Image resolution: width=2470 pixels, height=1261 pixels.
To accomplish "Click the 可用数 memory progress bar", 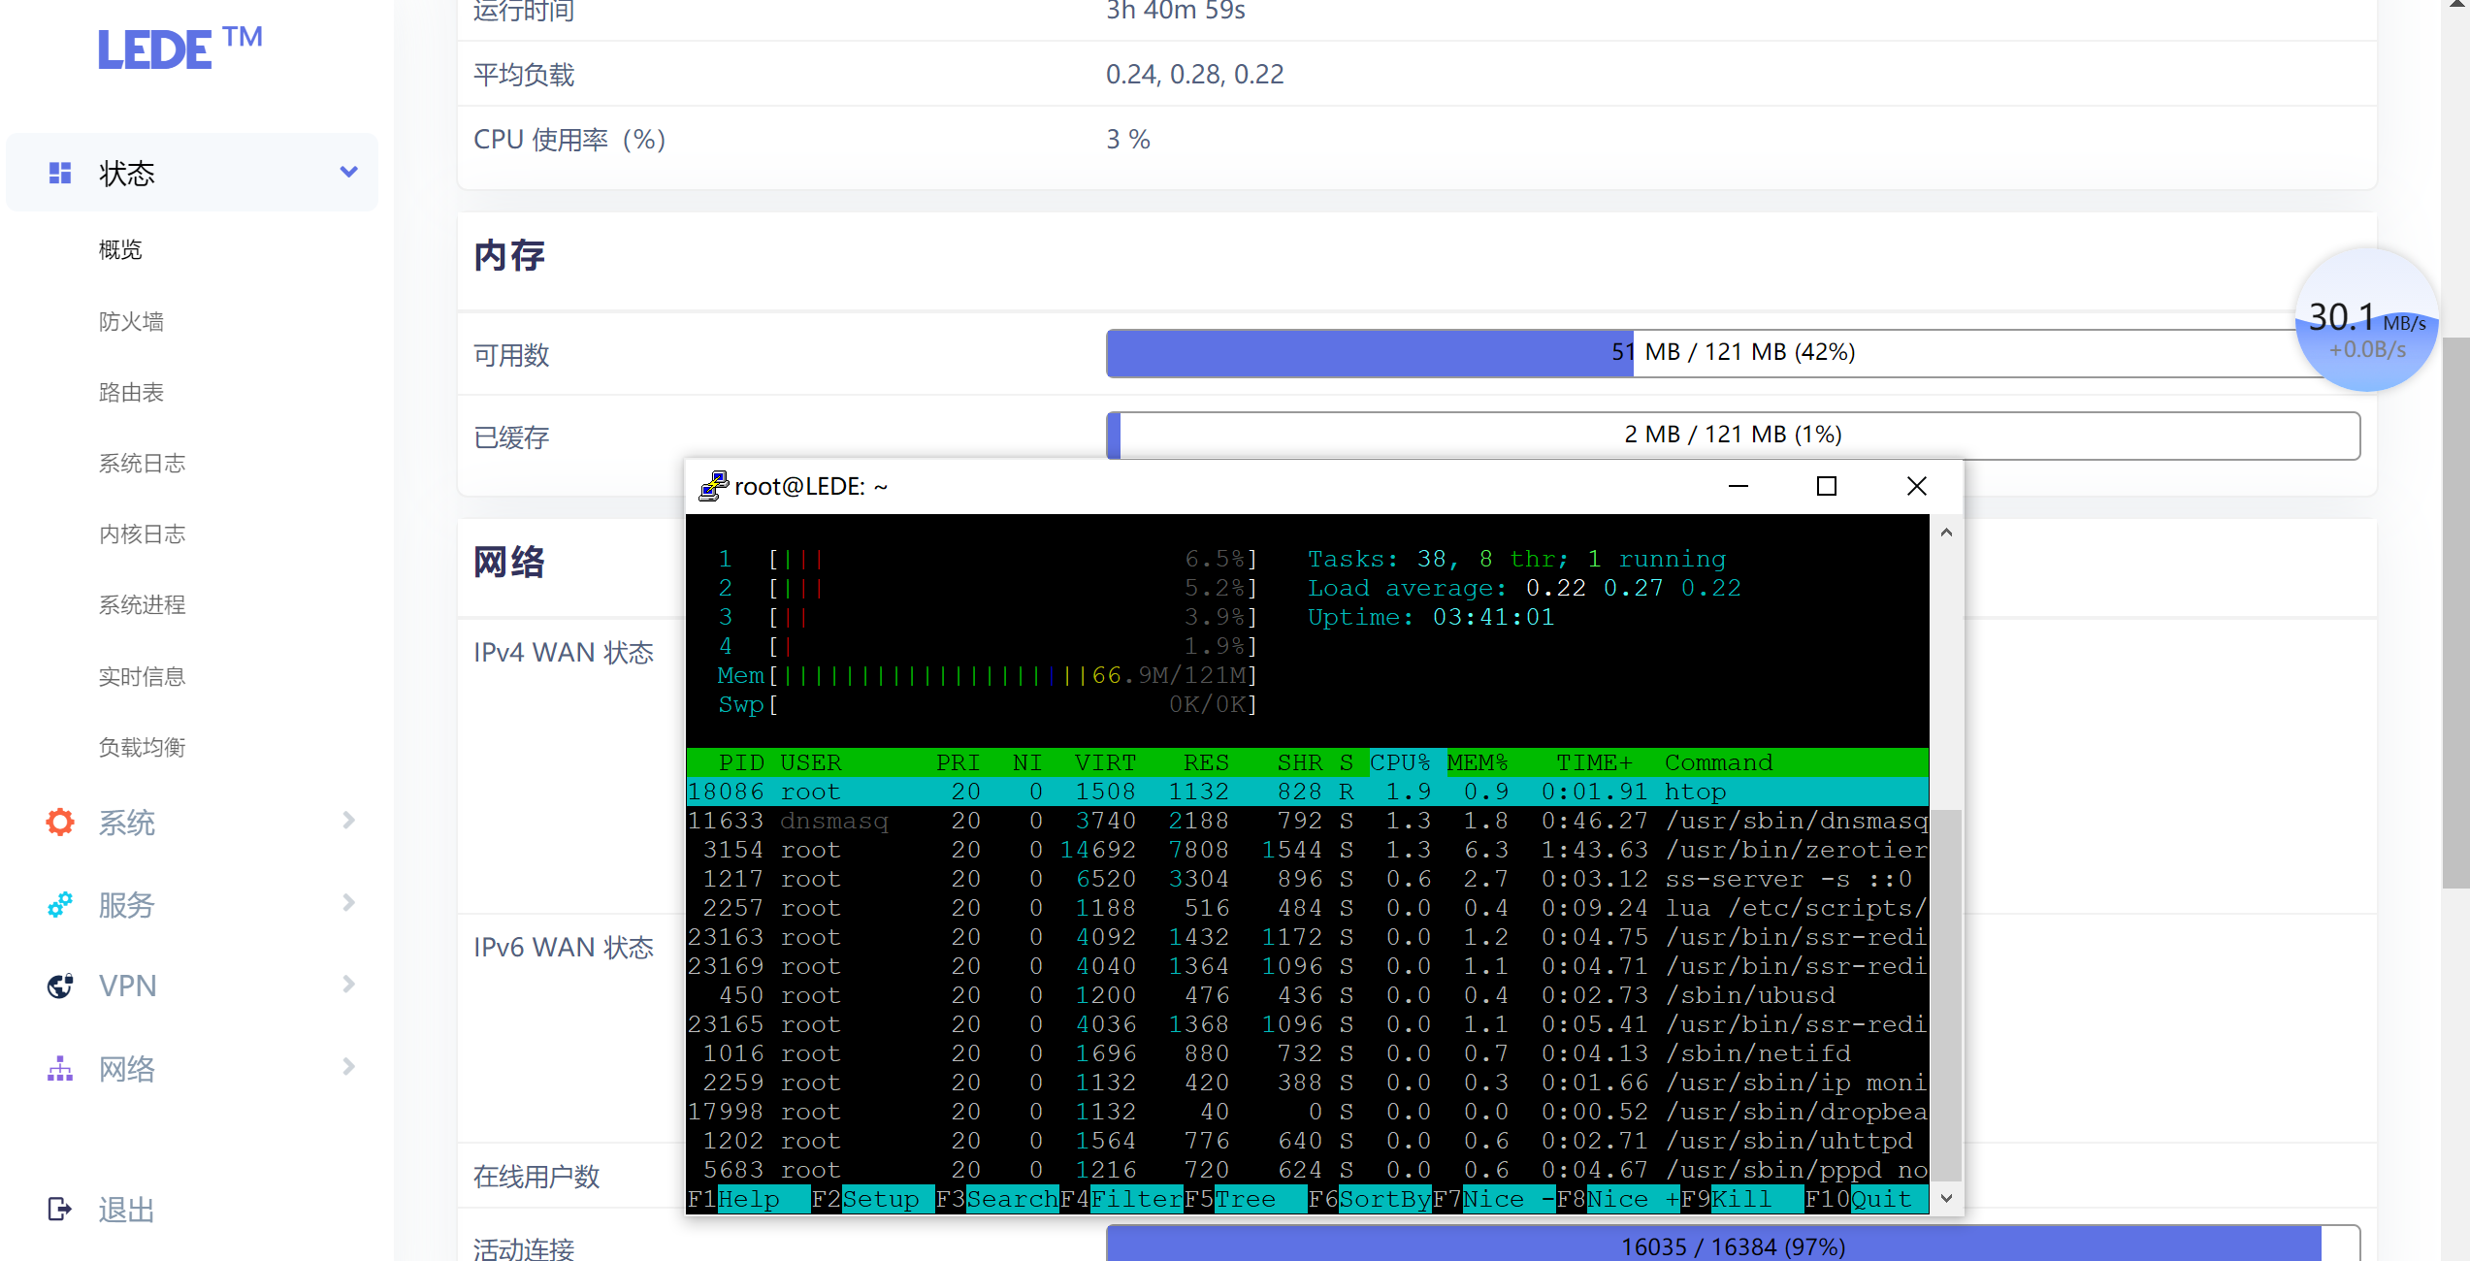I will tap(1733, 352).
